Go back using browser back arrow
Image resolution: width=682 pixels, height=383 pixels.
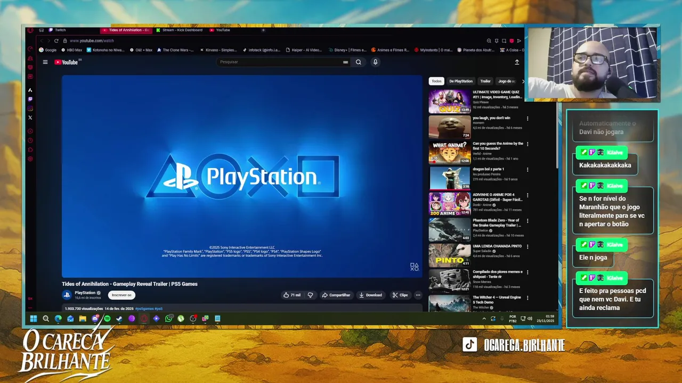pos(42,40)
